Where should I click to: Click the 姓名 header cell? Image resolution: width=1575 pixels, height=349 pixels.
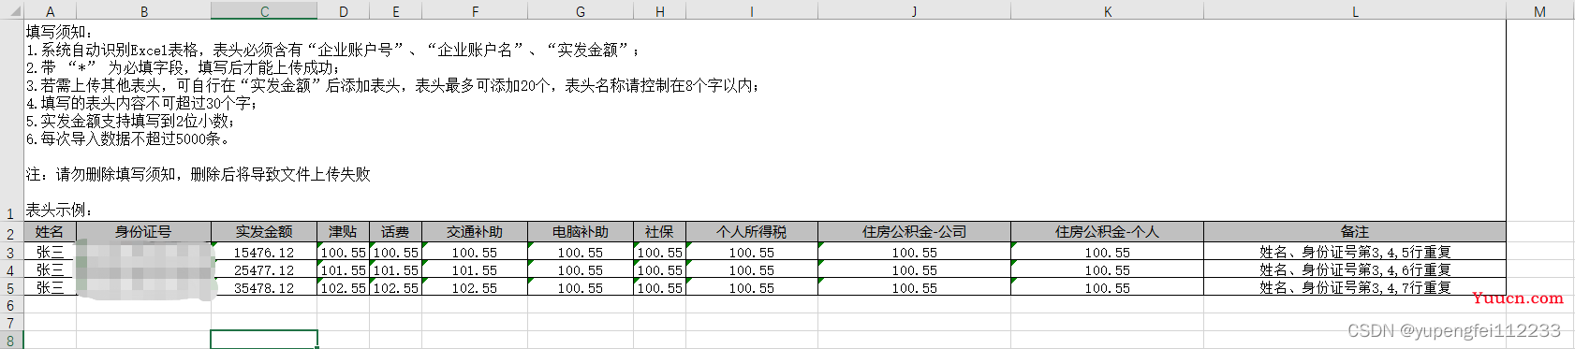coord(50,232)
